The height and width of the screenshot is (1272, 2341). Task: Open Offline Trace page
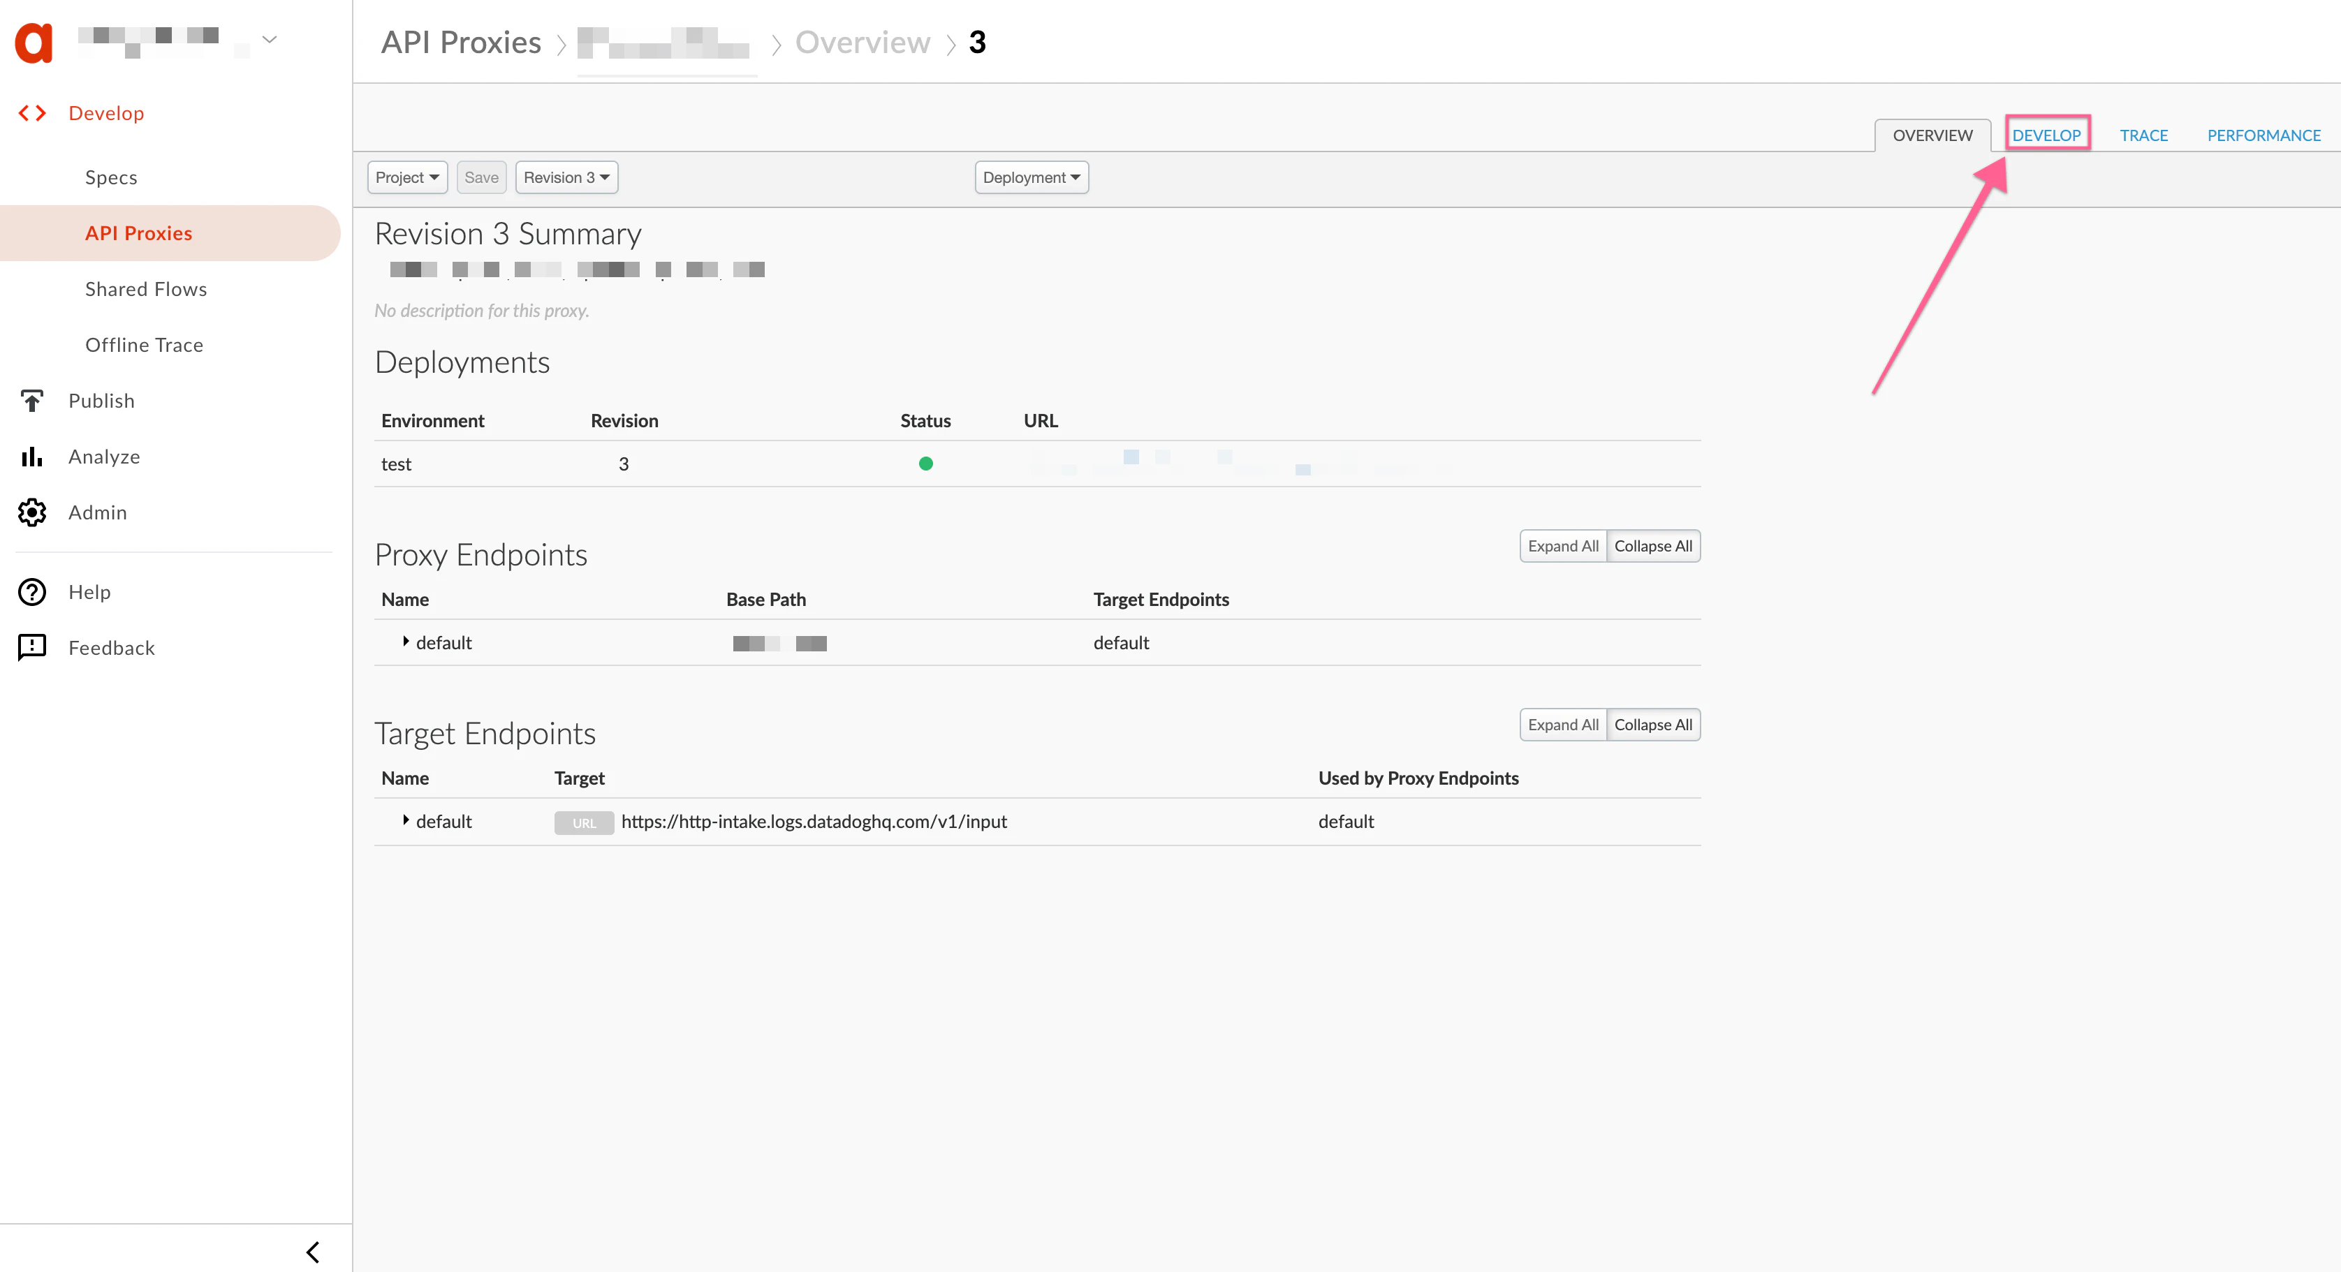(x=145, y=344)
